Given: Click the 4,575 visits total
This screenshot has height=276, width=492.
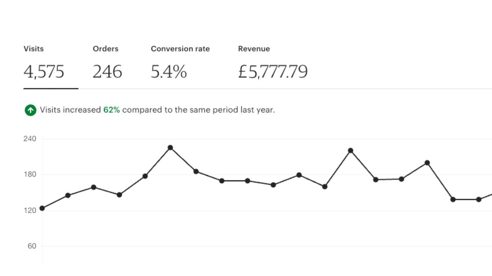Looking at the screenshot, I should (44, 72).
